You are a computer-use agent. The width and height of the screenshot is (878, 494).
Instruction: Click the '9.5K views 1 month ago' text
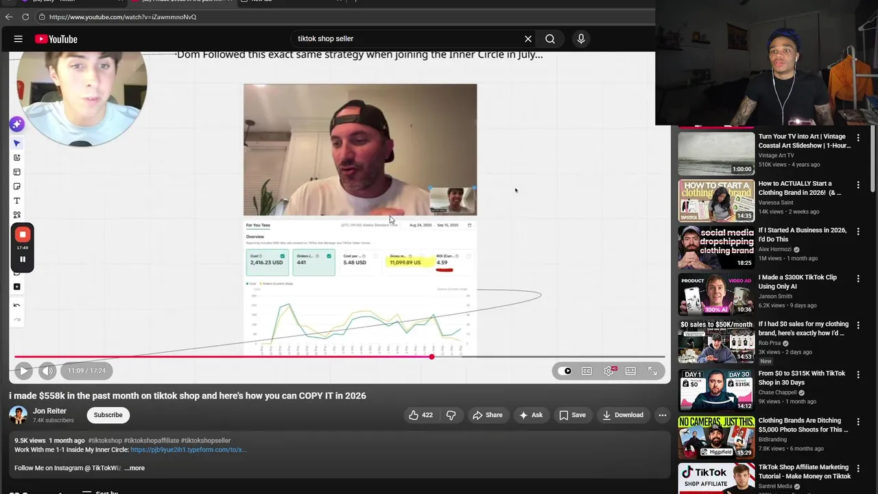point(49,440)
